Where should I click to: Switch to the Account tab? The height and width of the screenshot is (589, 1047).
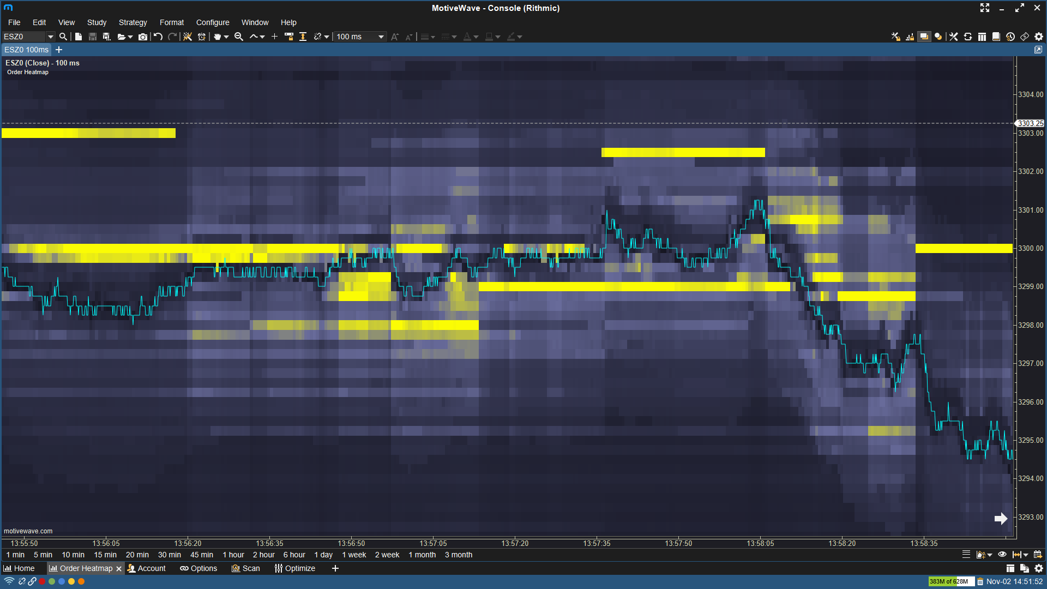pyautogui.click(x=147, y=568)
